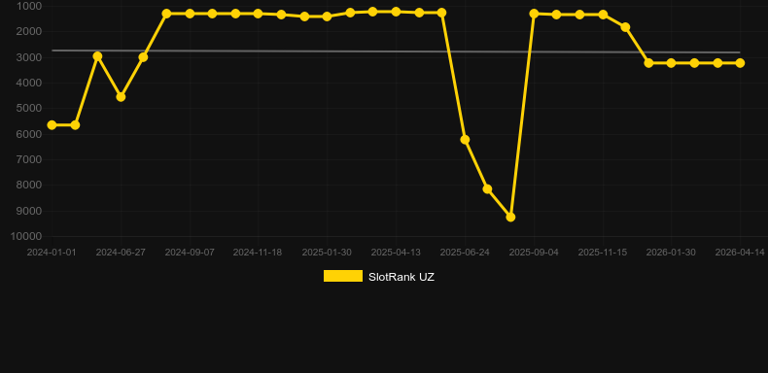Click the y-axis label 1000
The image size is (768, 373).
click(x=29, y=7)
